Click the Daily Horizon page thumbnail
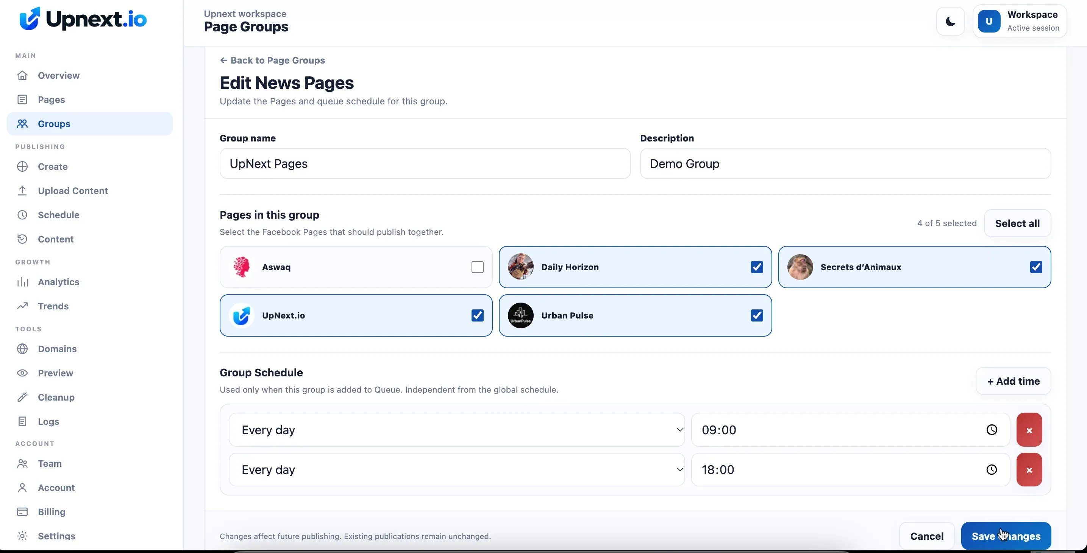Viewport: 1087px width, 553px height. coord(520,267)
